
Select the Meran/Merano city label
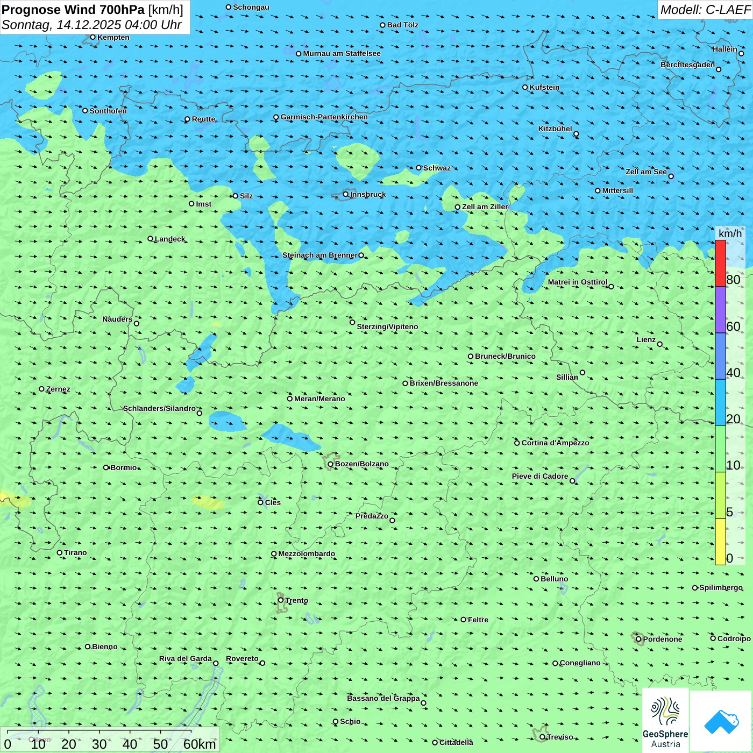(x=319, y=399)
